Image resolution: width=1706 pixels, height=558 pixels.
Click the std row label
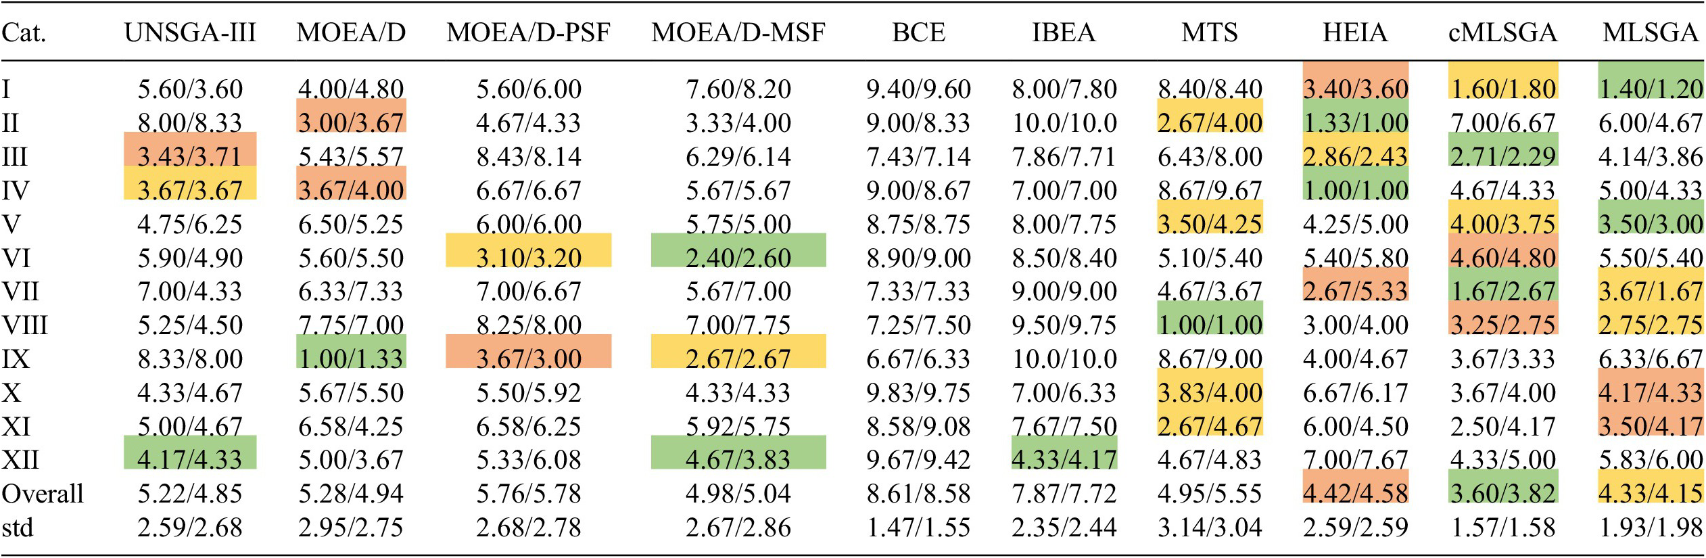click(x=18, y=528)
